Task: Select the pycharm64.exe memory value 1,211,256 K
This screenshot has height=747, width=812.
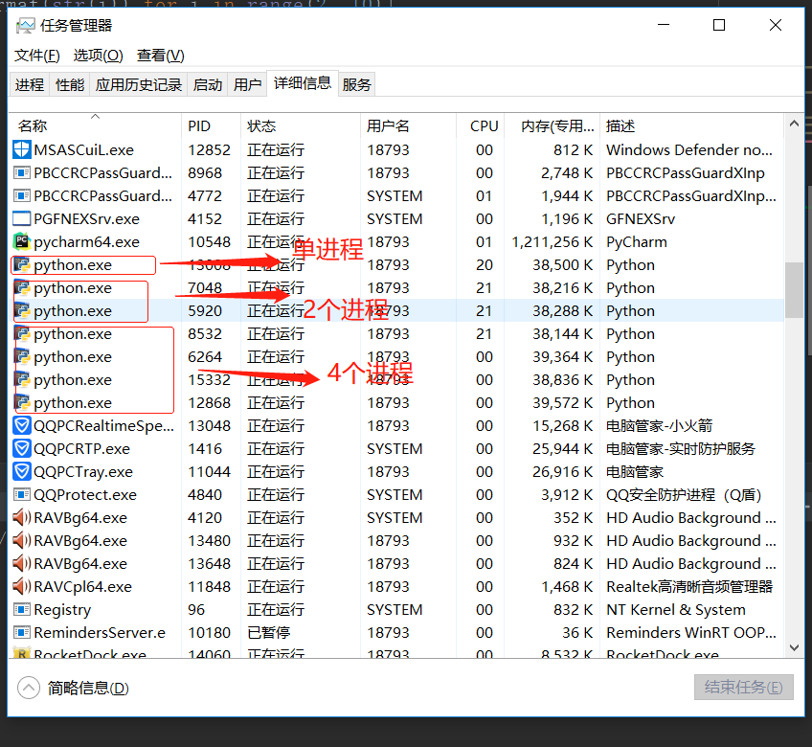Action: pos(552,242)
